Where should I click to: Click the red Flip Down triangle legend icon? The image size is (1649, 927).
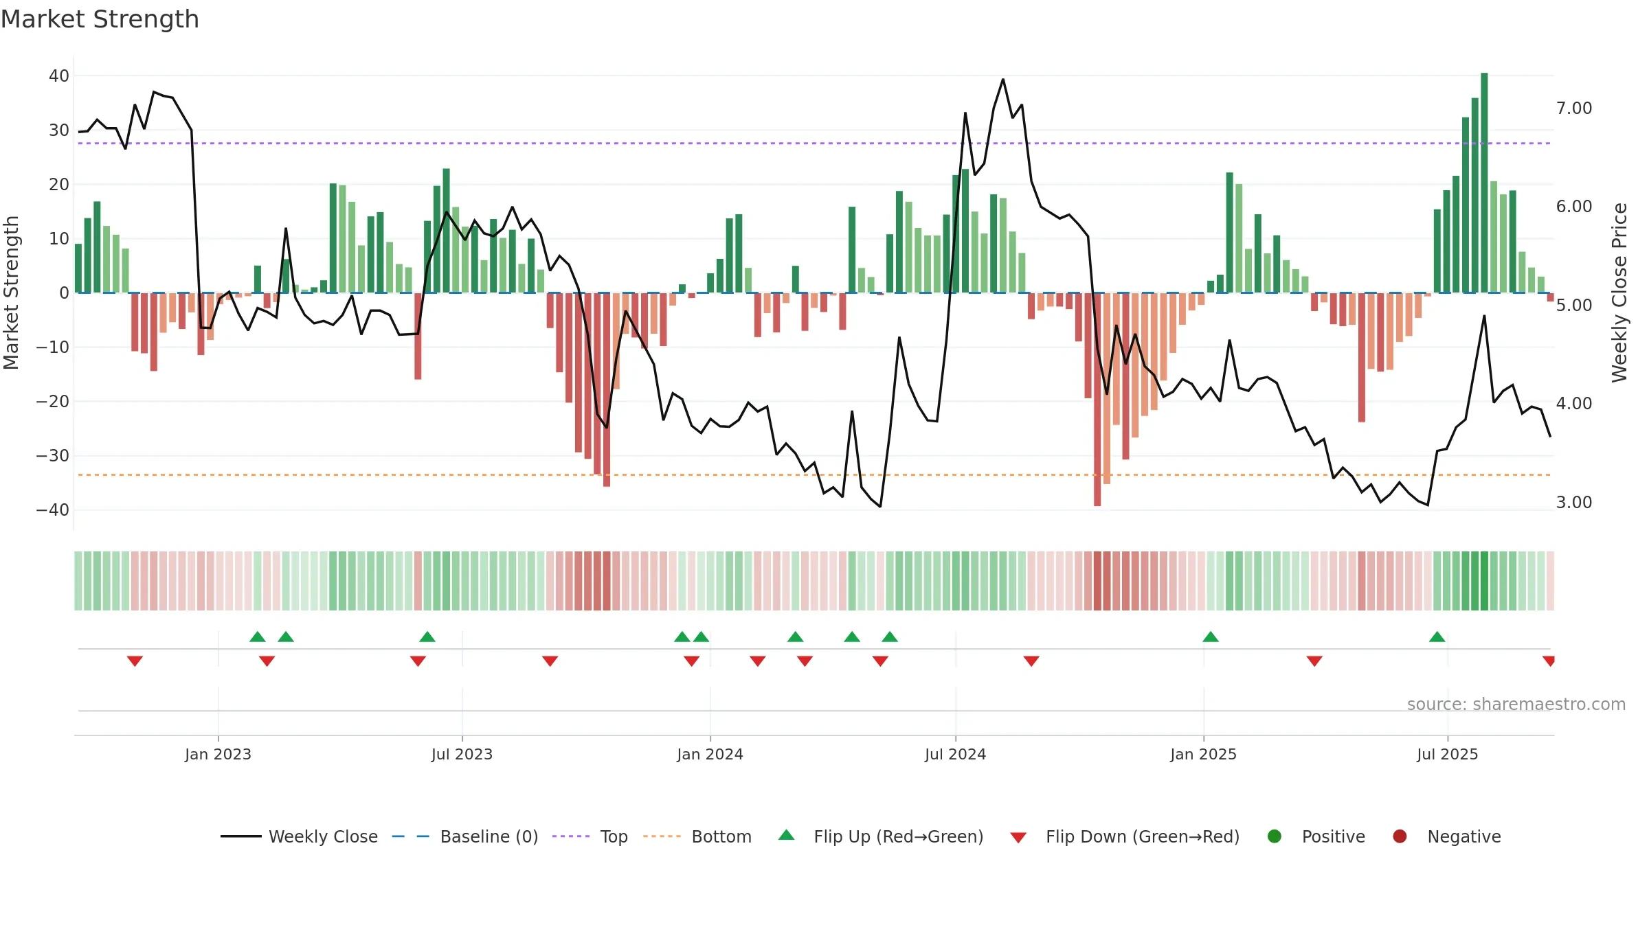1019,838
